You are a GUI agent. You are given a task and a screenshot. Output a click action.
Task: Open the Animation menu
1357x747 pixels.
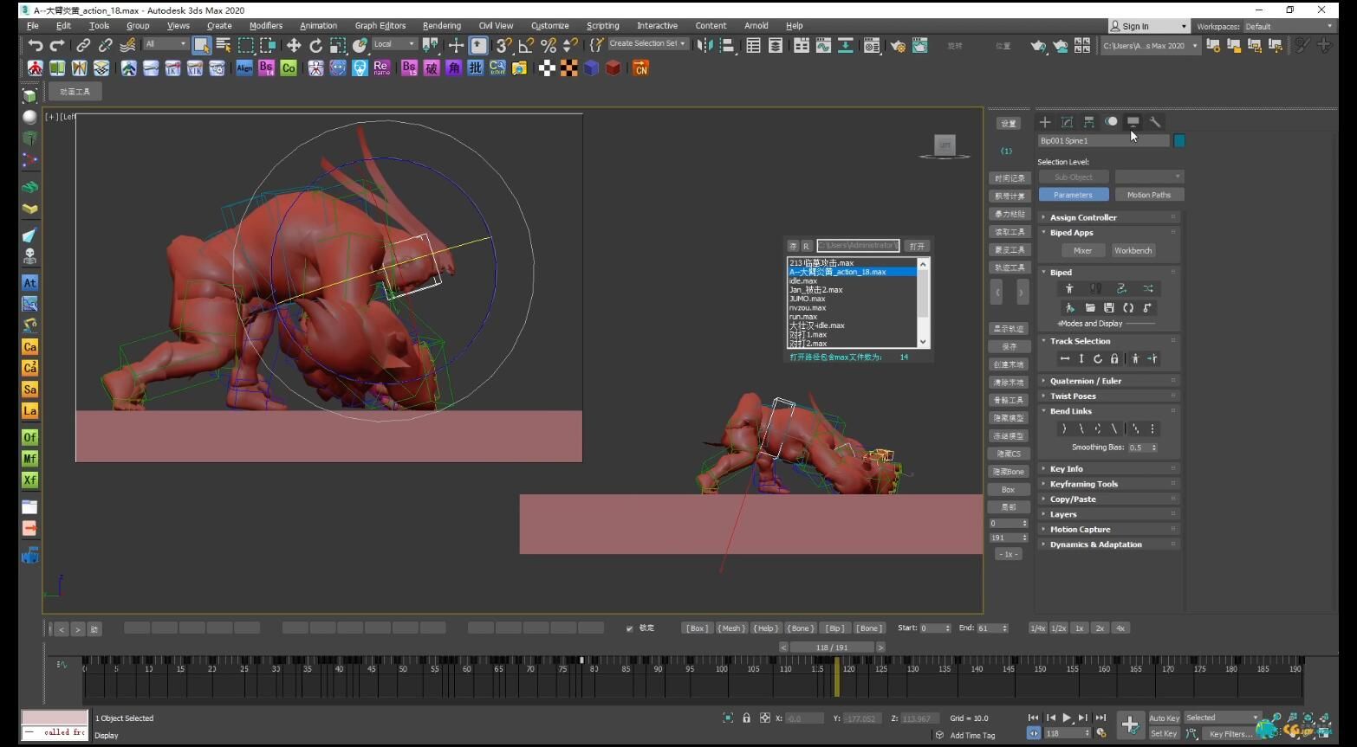click(x=318, y=26)
